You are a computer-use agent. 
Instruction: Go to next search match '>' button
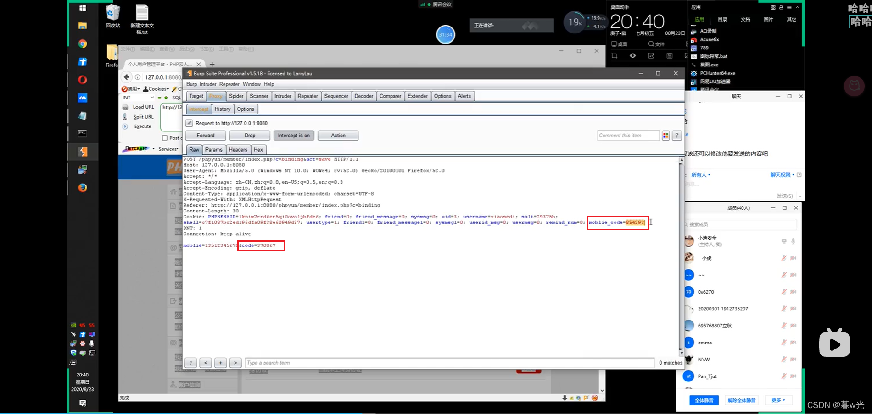pyautogui.click(x=235, y=363)
